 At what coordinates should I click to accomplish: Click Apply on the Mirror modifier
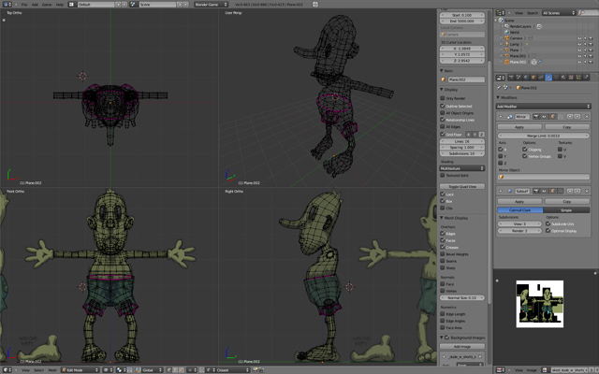click(519, 126)
